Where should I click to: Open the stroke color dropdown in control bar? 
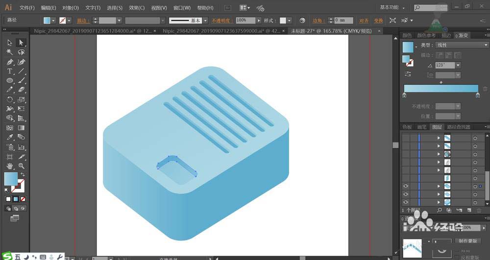coord(69,21)
